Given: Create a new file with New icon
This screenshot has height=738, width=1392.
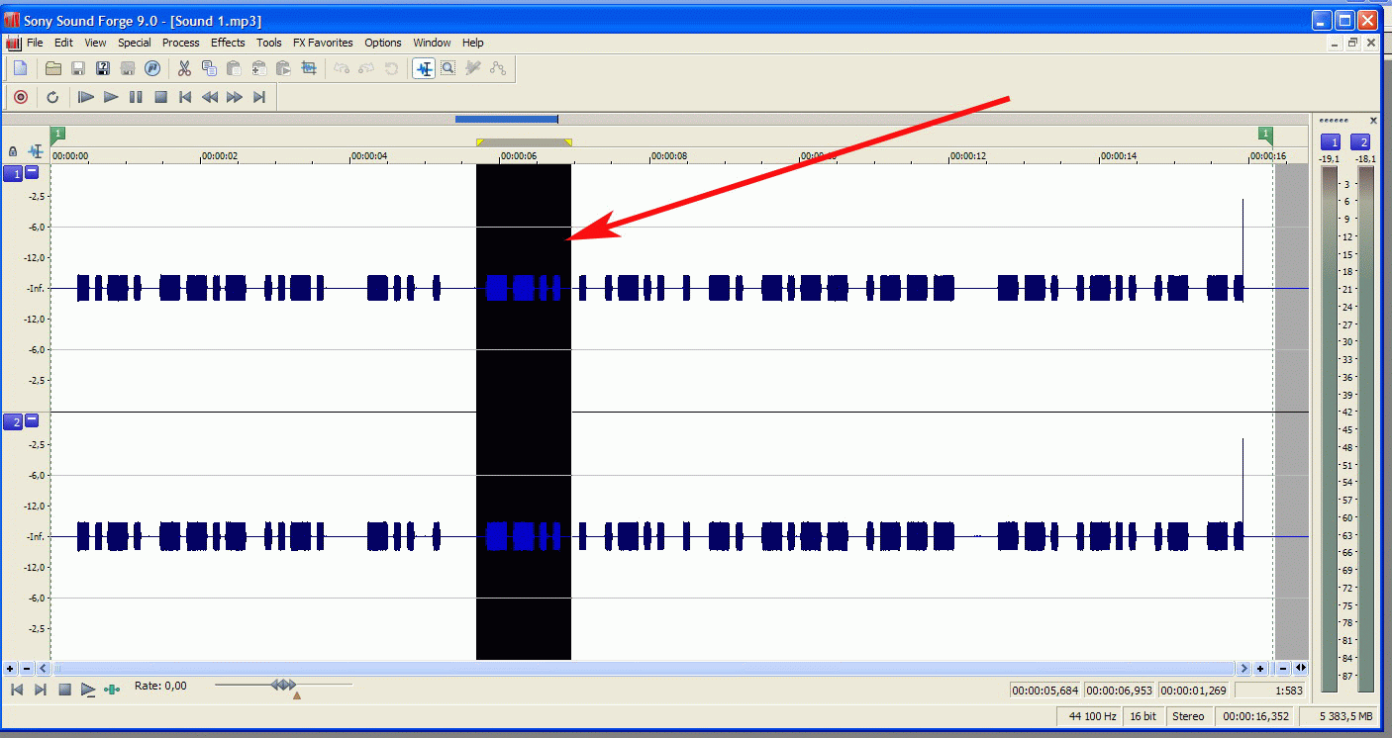Looking at the screenshot, I should (x=20, y=68).
